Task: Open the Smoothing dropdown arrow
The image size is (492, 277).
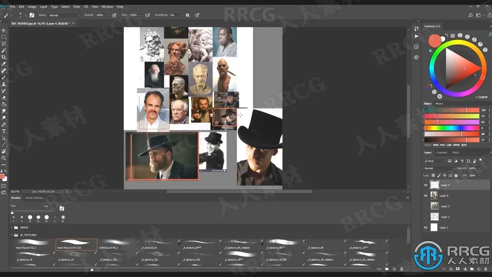Action: (180, 15)
